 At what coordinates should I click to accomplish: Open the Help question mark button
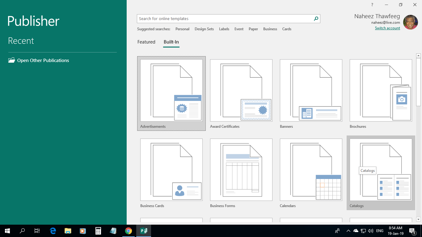coord(372,5)
